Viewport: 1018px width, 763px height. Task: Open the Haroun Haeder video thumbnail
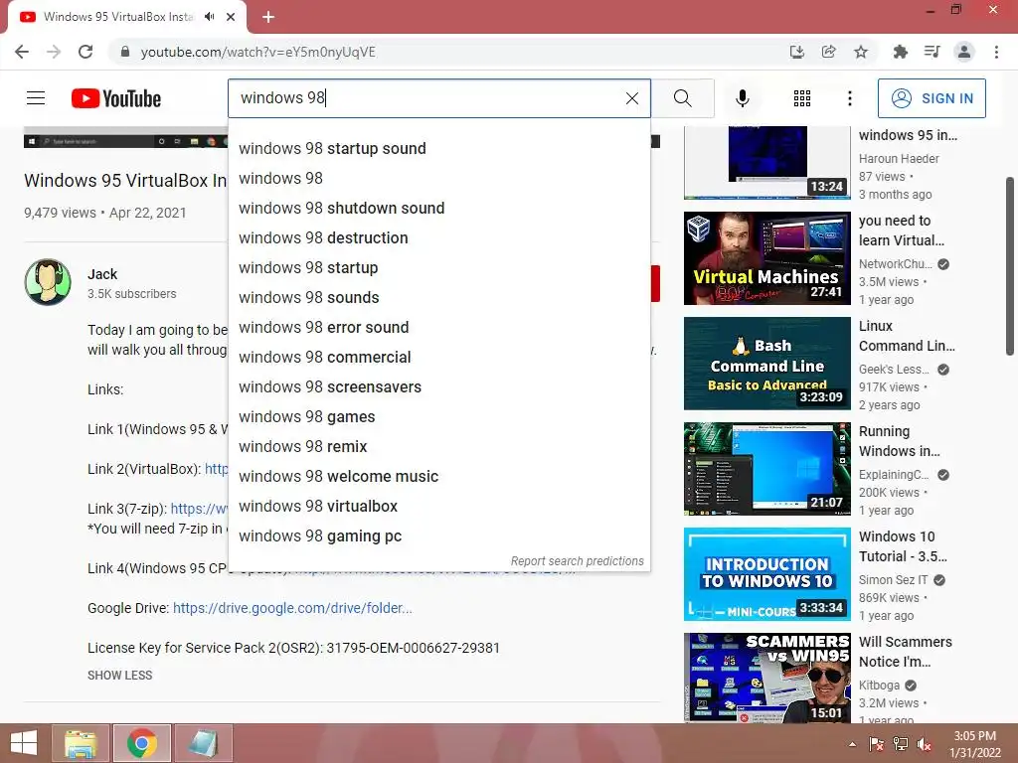(766, 162)
